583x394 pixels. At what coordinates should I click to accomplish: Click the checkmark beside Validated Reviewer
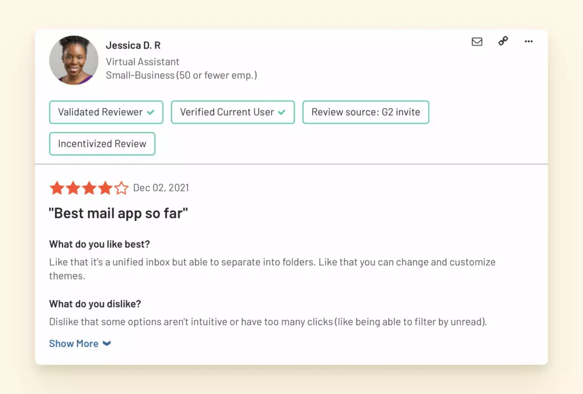click(x=151, y=112)
